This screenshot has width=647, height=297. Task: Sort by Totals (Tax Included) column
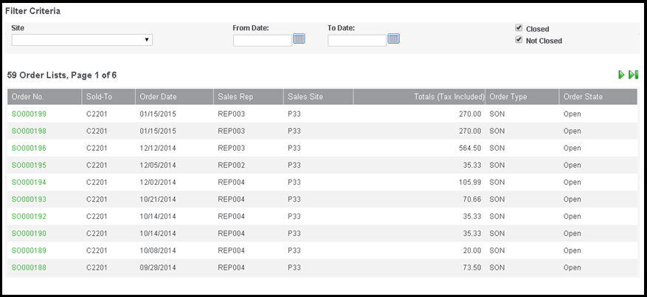437,97
